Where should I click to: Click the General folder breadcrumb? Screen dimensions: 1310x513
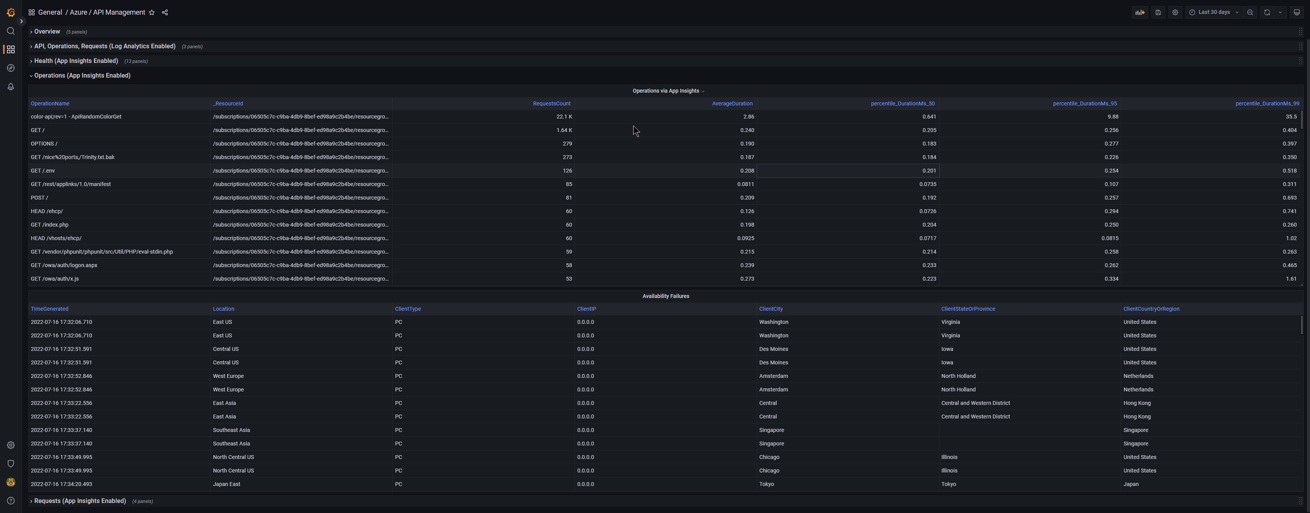pos(50,13)
